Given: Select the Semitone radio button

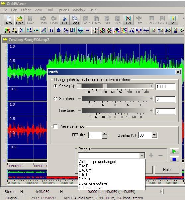Looking at the screenshot, I should click(x=55, y=99).
